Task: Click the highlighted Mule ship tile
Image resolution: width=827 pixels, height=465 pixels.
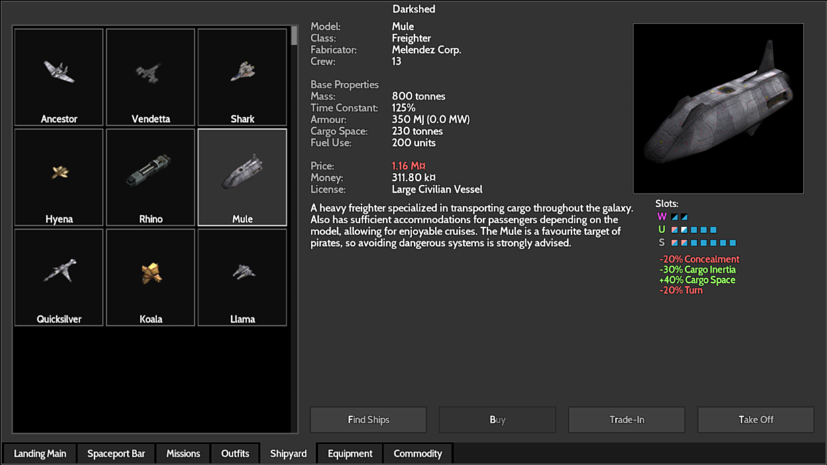Action: click(x=243, y=178)
